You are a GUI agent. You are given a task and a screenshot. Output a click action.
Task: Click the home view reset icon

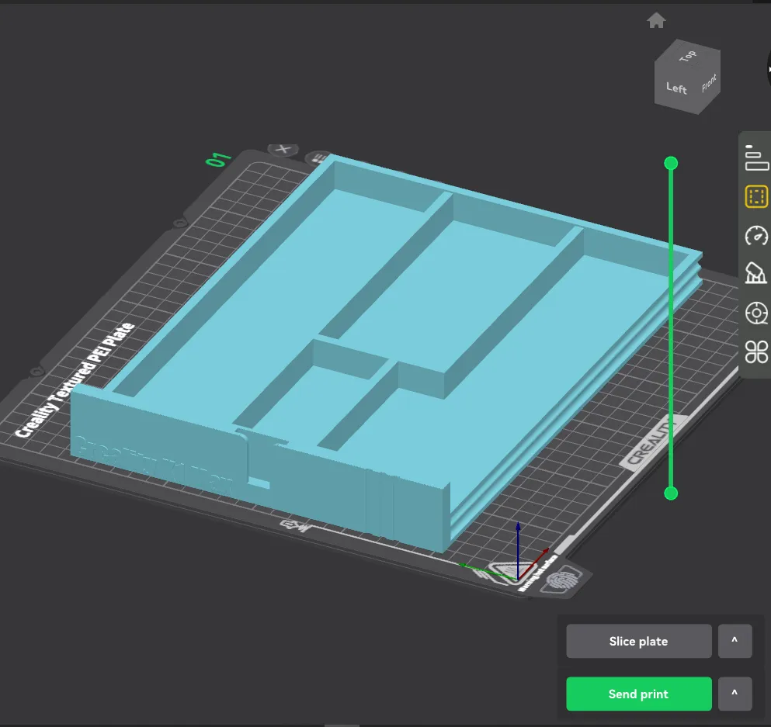pos(656,21)
